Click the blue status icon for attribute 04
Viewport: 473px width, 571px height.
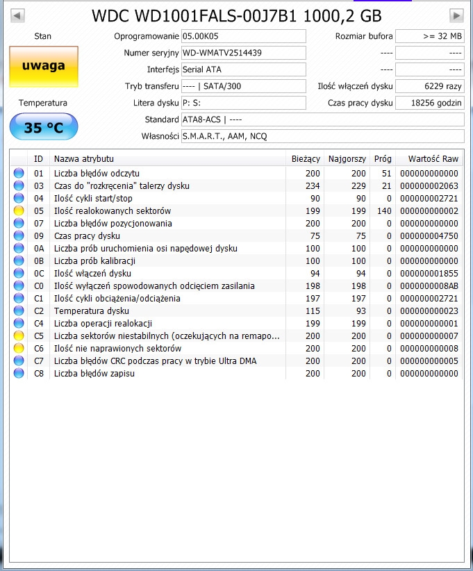point(19,198)
